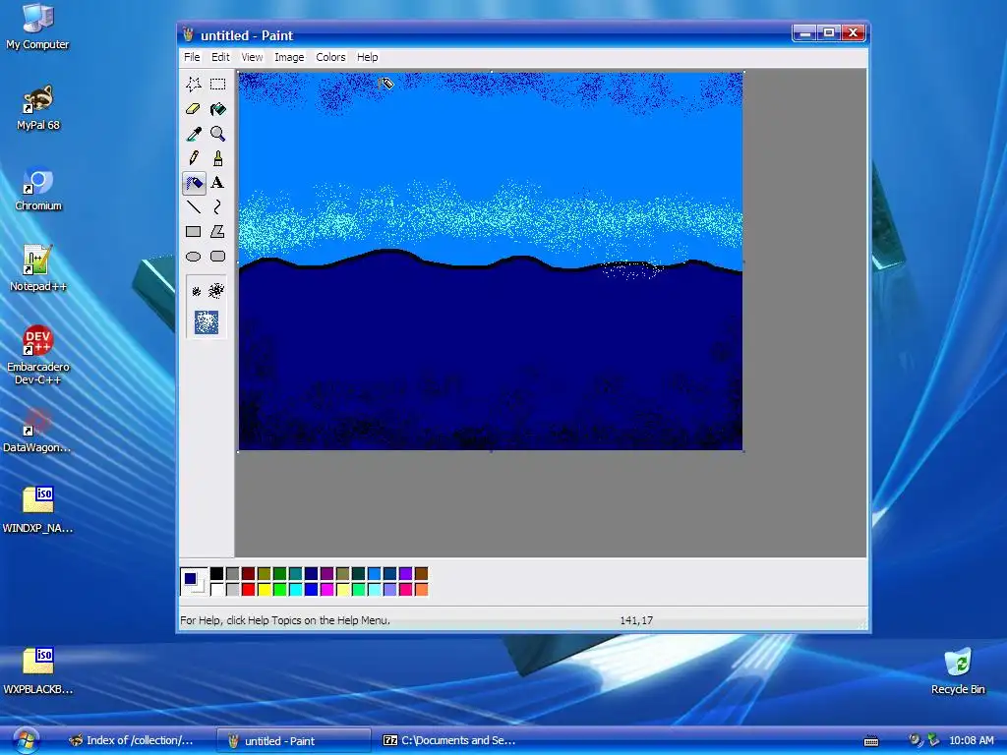Click the Paint icon in the title bar

188,34
